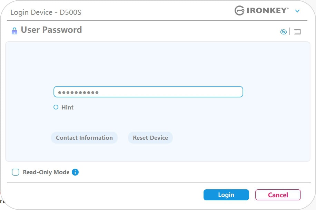The image size is (316, 210).
Task: Select the Hint radio button
Action: coord(56,107)
